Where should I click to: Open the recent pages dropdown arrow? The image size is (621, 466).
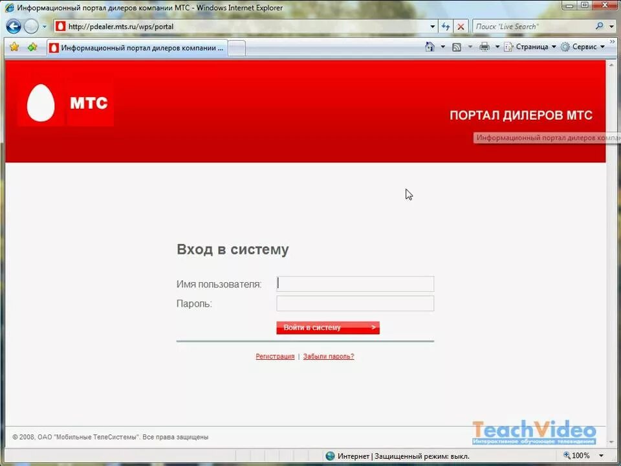[x=45, y=27]
